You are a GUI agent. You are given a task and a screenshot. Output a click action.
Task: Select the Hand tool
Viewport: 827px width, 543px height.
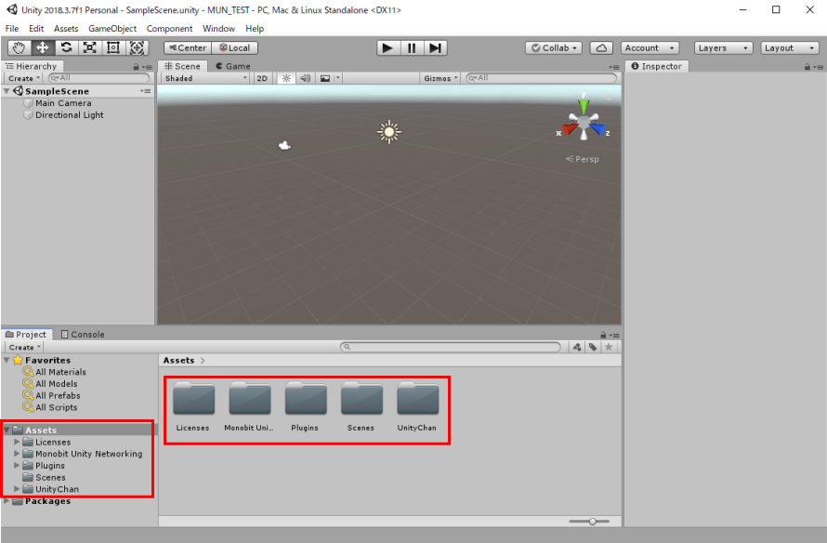19,48
